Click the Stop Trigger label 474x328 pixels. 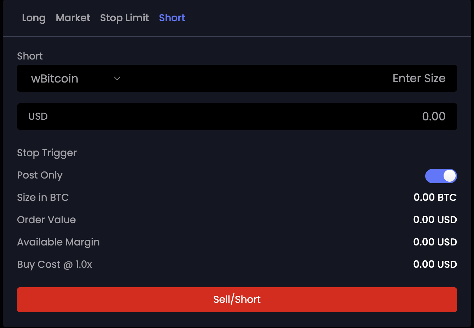pyautogui.click(x=47, y=153)
